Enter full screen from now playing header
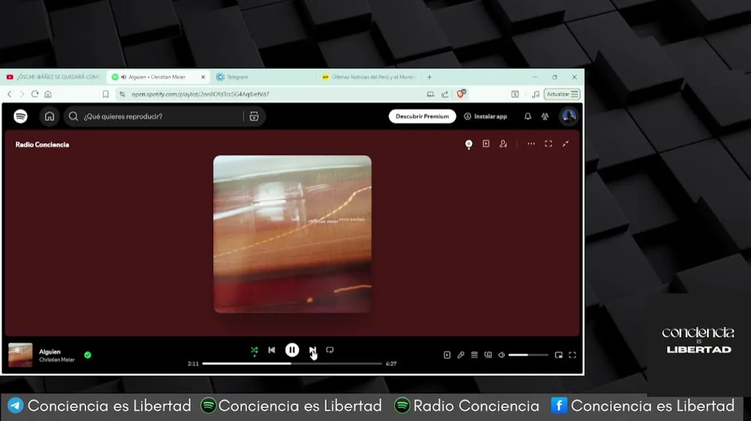 click(x=548, y=144)
